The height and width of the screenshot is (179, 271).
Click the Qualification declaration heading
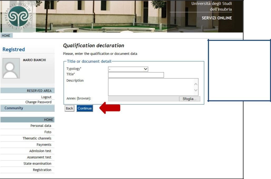[x=93, y=45]
